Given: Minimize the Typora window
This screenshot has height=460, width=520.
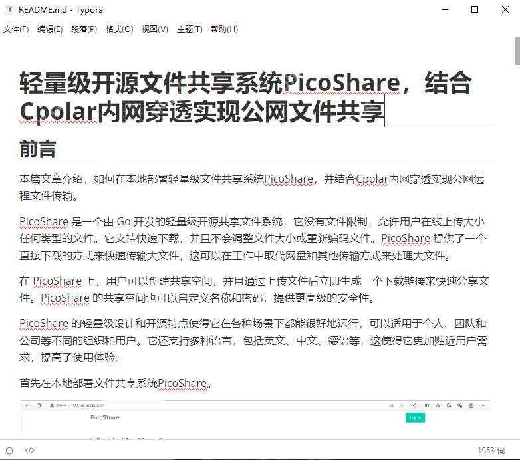Looking at the screenshot, I should coord(444,10).
